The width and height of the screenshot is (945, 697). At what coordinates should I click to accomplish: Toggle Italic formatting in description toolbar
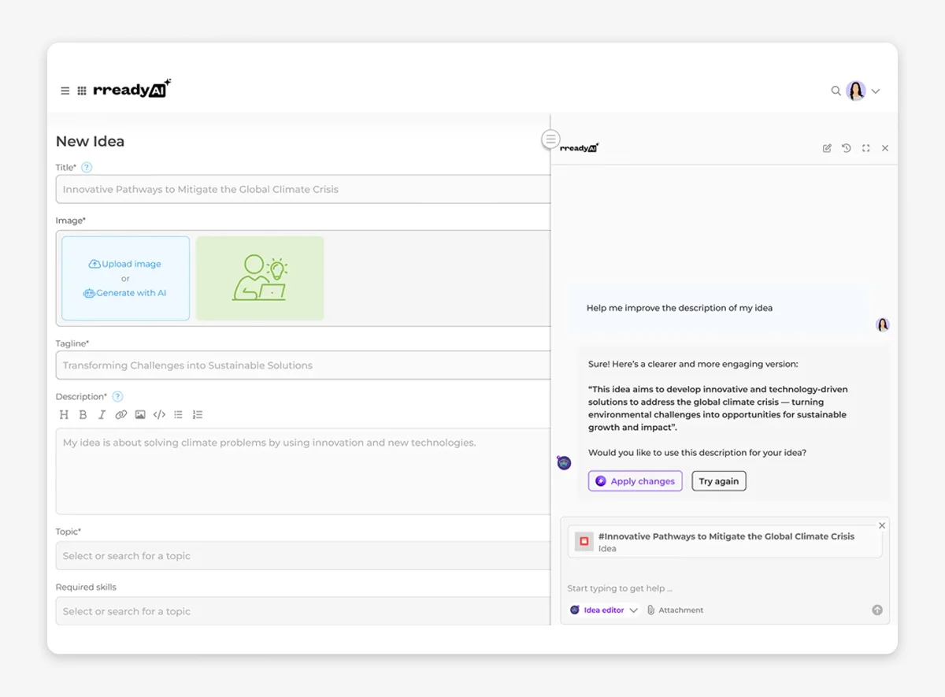click(102, 414)
